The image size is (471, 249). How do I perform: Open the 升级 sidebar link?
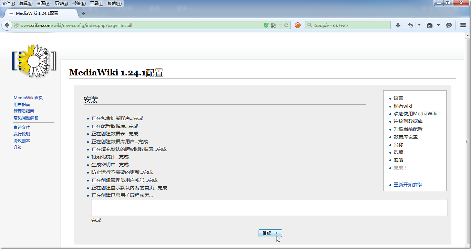pyautogui.click(x=18, y=147)
